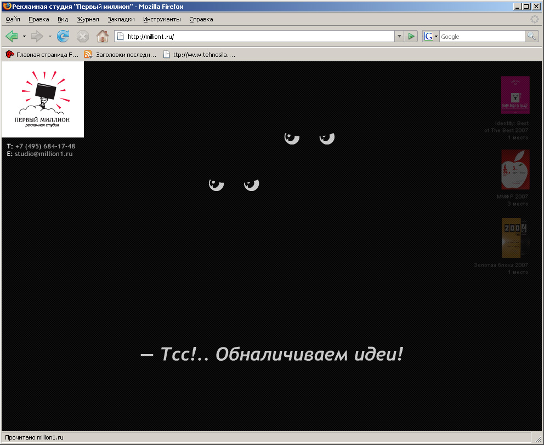Click the status bar text Прочитано million1.ru
The width and height of the screenshot is (544, 445).
click(34, 437)
